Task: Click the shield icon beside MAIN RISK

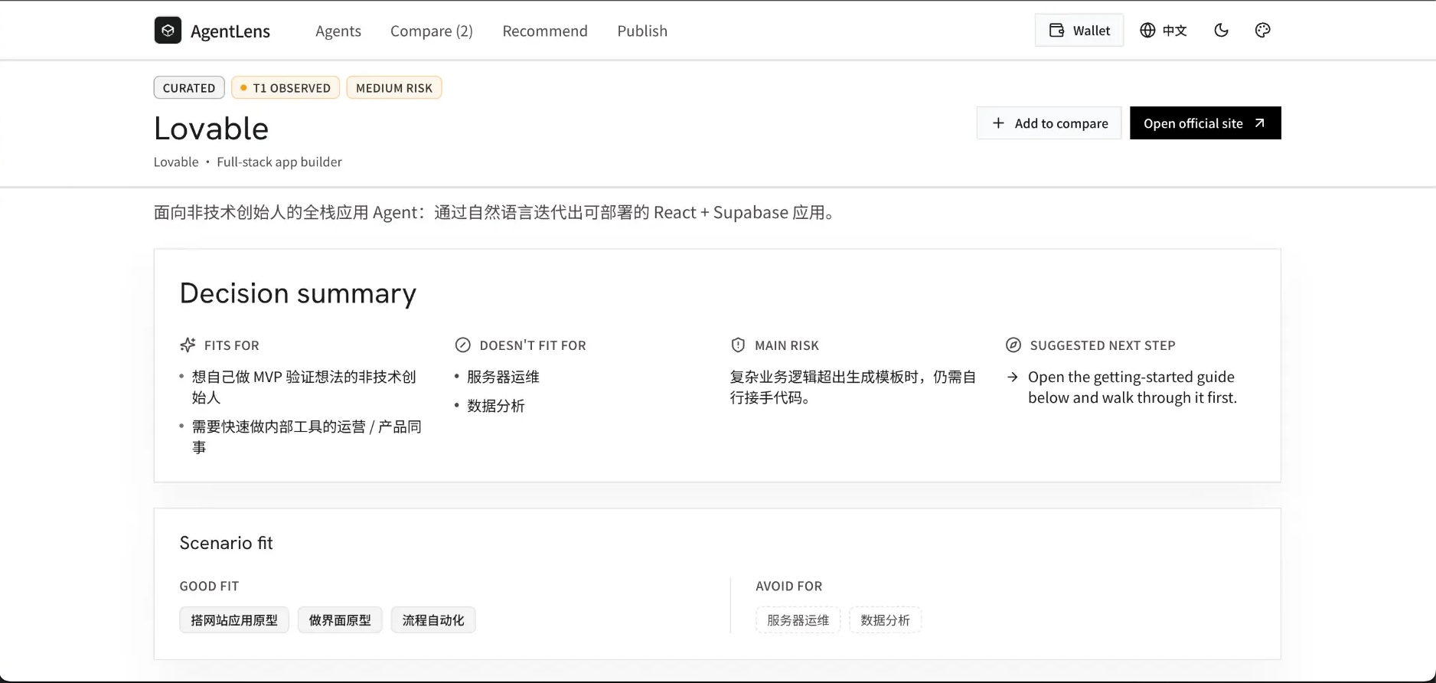Action: [738, 345]
